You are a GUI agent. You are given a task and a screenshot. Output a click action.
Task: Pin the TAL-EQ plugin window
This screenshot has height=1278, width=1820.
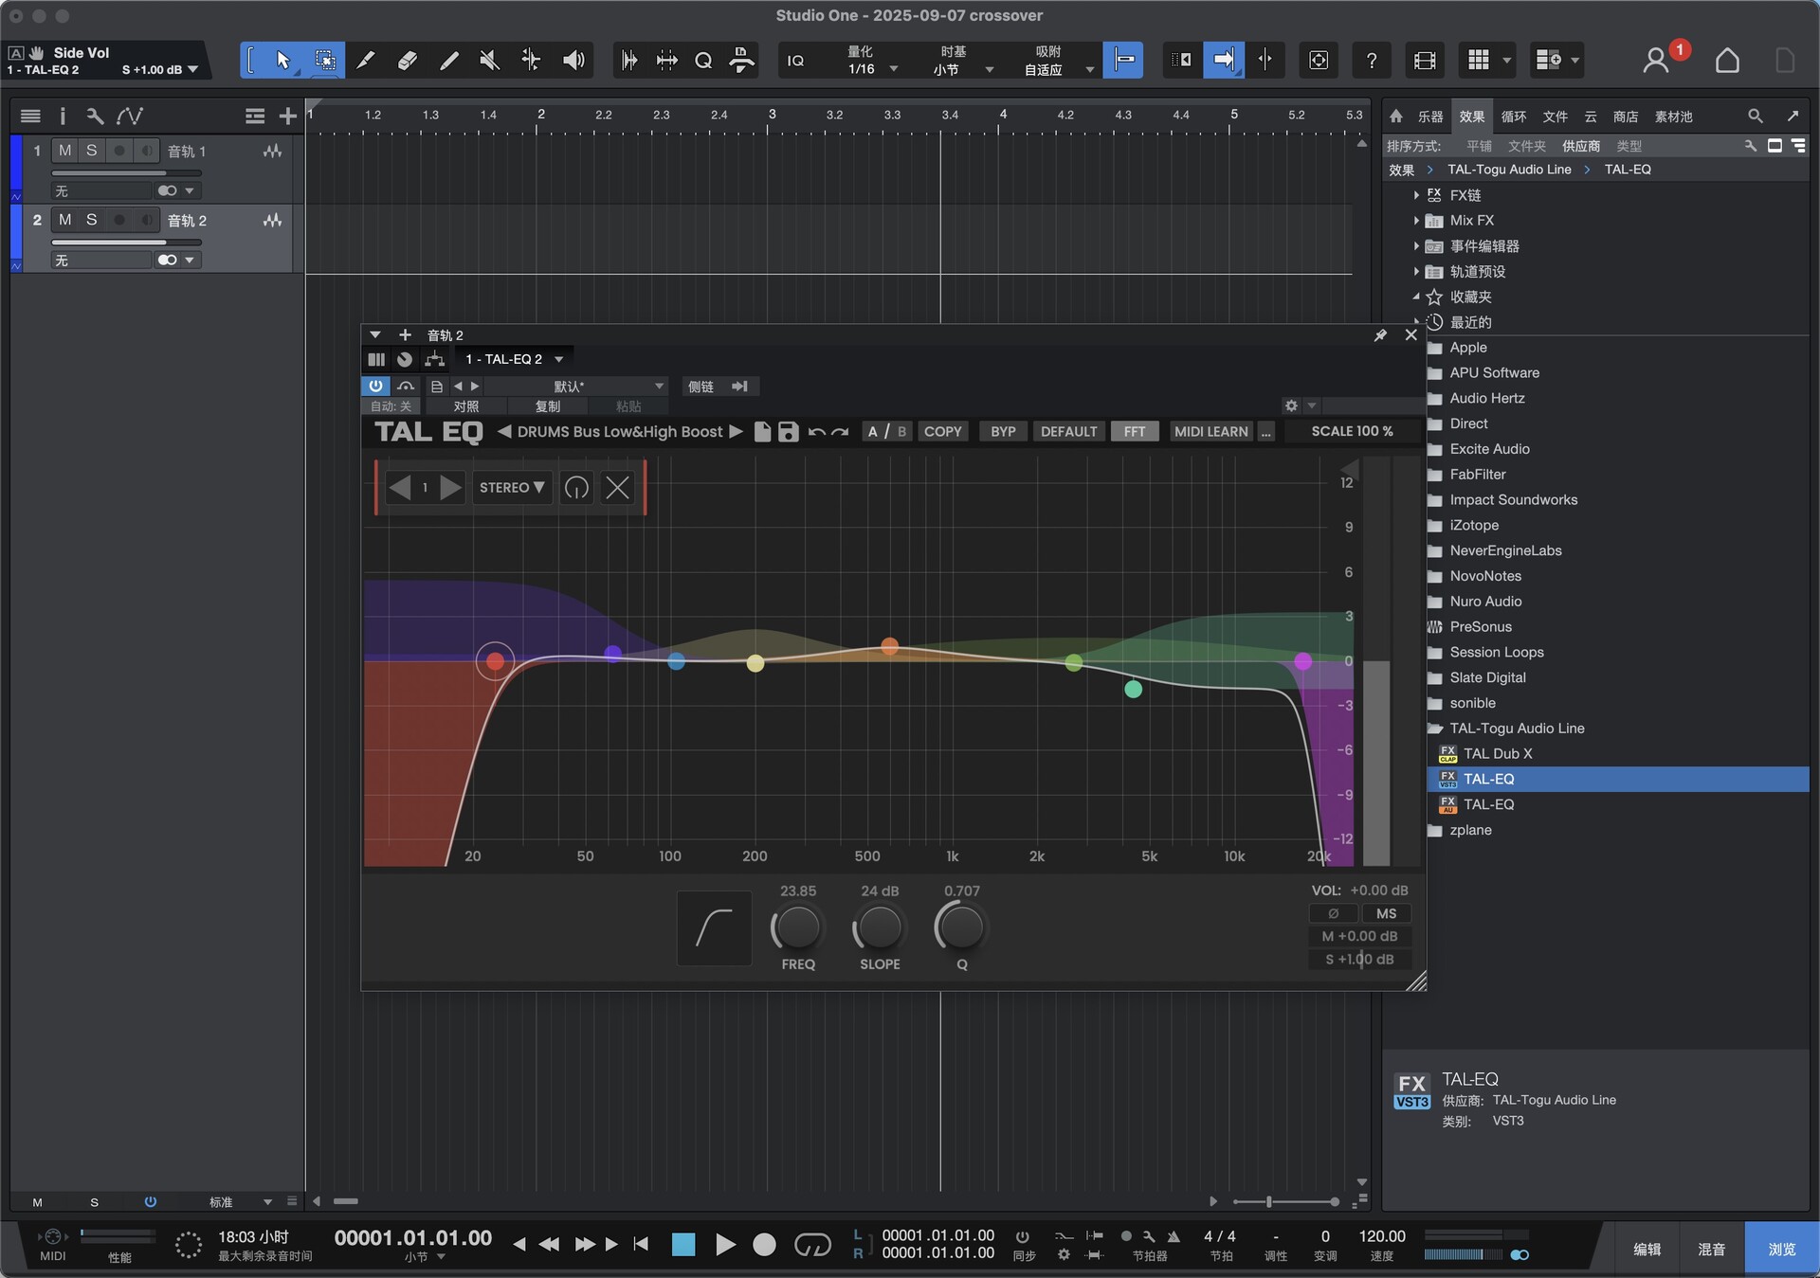pyautogui.click(x=1380, y=335)
